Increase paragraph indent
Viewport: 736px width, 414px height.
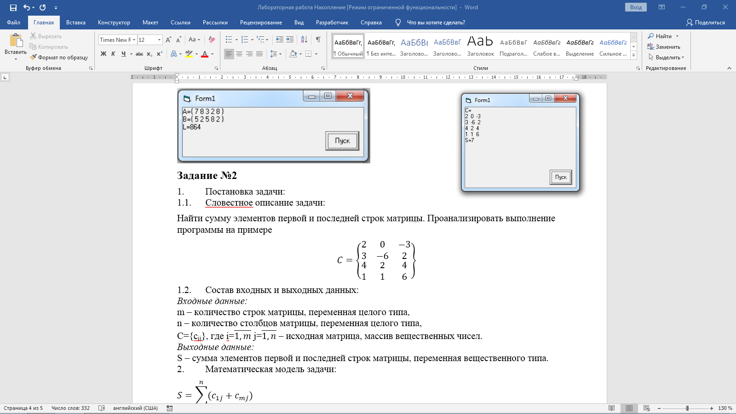click(290, 40)
